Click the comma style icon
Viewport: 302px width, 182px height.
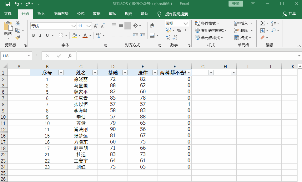coord(185,30)
